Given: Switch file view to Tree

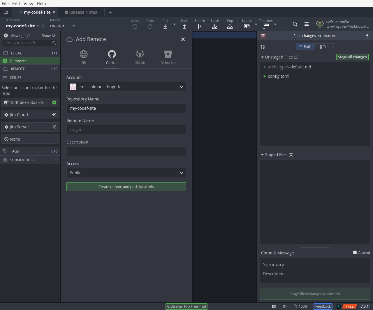Looking at the screenshot, I should (324, 47).
